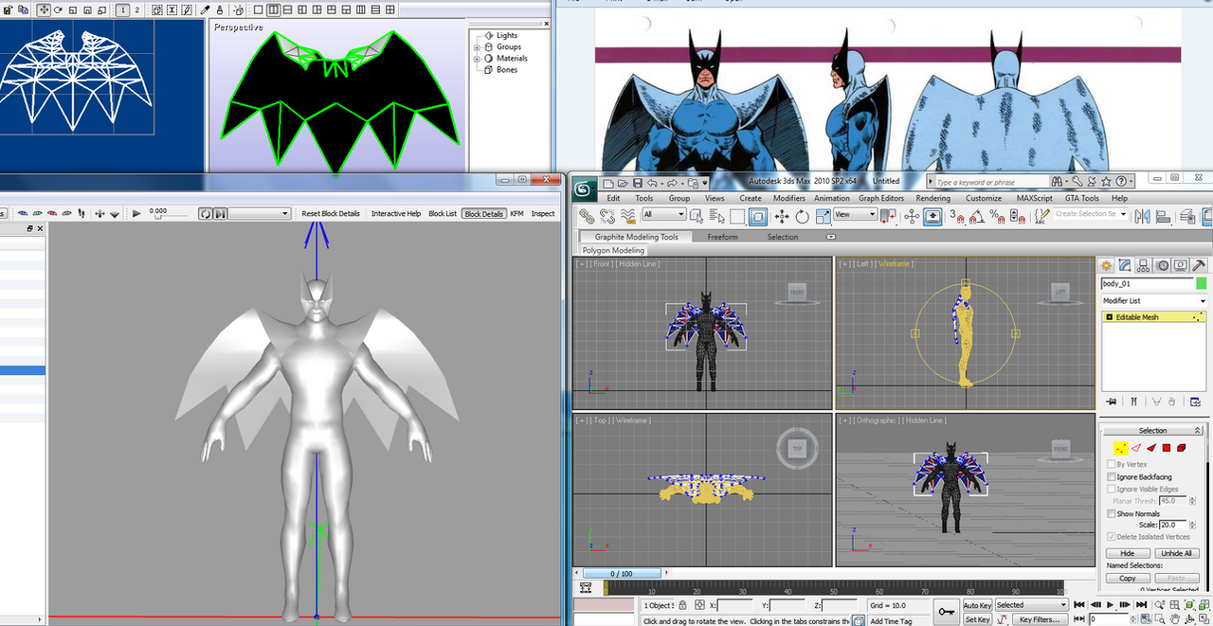The height and width of the screenshot is (626, 1213).
Task: Pick the Rectangular Selection Region tool
Action: click(736, 216)
